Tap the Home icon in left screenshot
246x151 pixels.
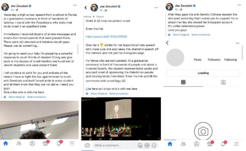[6, 143]
